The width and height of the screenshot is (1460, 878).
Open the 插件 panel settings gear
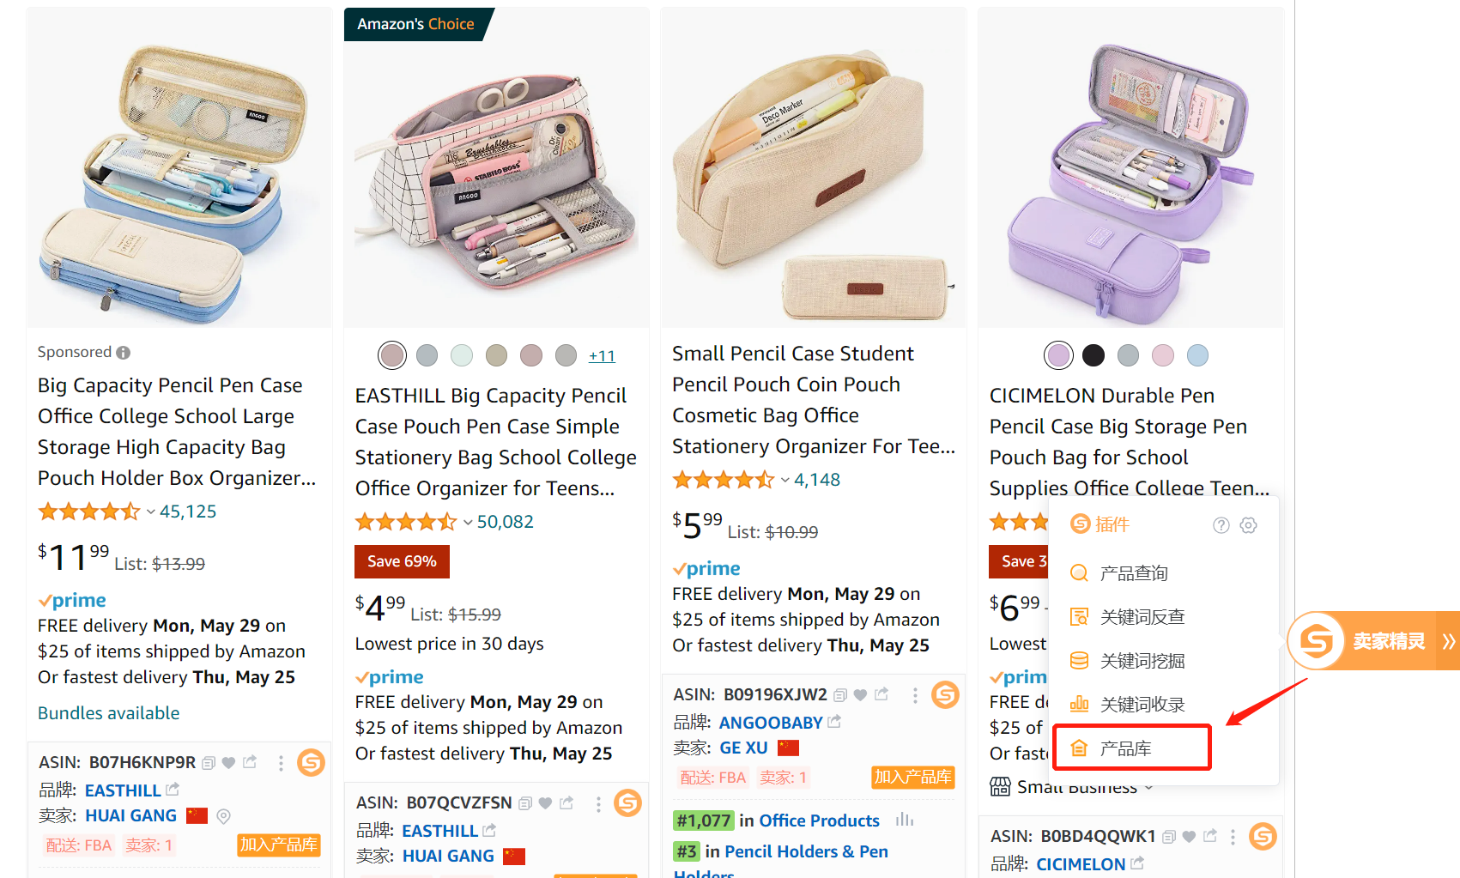coord(1248,525)
